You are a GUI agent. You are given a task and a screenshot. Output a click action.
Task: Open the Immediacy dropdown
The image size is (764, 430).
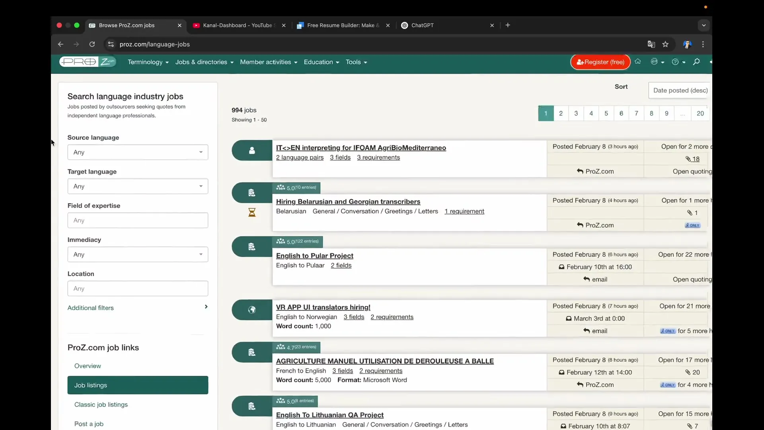point(138,254)
